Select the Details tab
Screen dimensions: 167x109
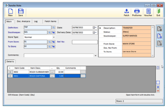(10, 61)
